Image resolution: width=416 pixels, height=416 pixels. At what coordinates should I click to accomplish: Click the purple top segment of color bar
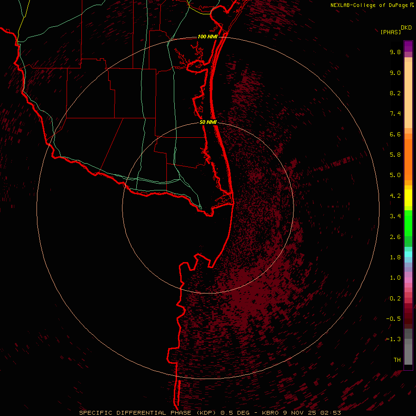(408, 46)
